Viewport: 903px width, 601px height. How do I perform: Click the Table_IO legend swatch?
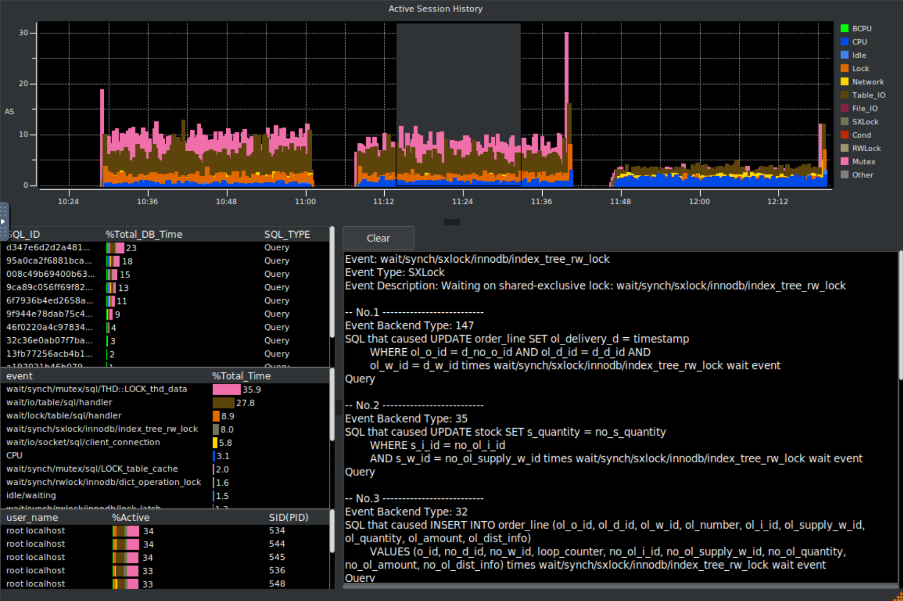pyautogui.click(x=845, y=95)
